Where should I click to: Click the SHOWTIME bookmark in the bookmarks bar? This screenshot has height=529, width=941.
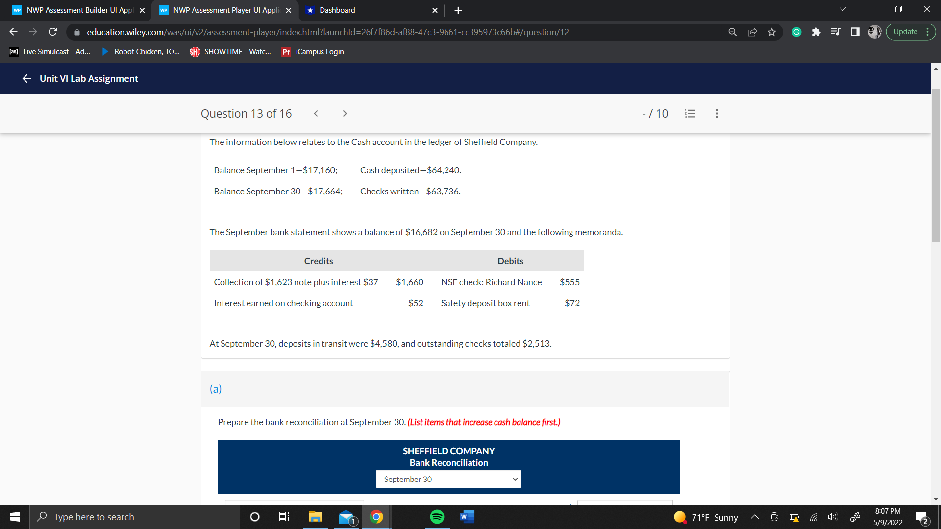click(x=230, y=51)
